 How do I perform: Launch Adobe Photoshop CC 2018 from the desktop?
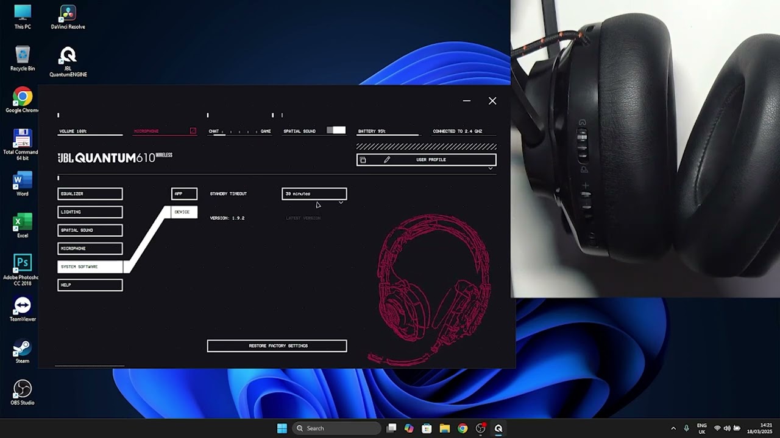point(23,270)
